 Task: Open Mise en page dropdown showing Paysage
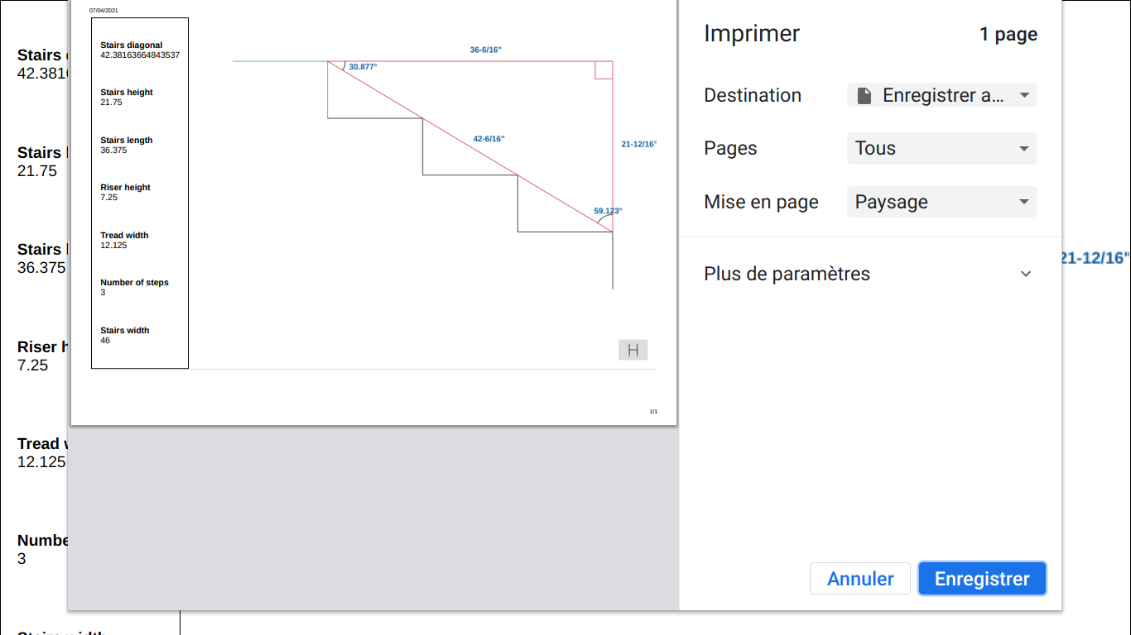[x=941, y=202]
